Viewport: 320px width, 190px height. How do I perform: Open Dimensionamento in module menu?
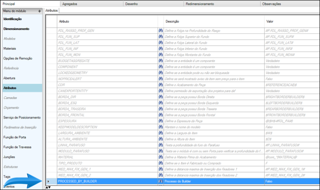[x=16, y=29]
